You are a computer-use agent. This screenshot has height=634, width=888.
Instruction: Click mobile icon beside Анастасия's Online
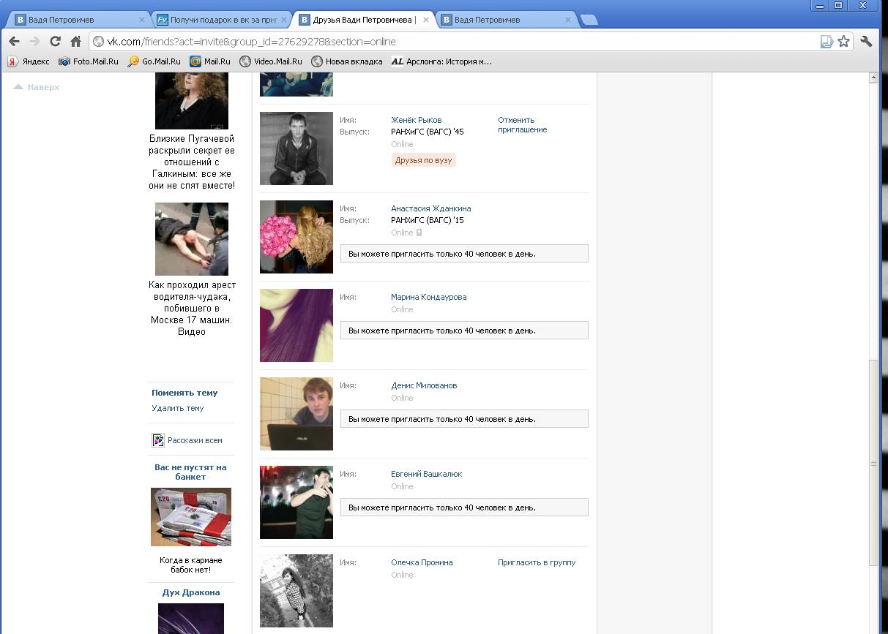(x=419, y=233)
